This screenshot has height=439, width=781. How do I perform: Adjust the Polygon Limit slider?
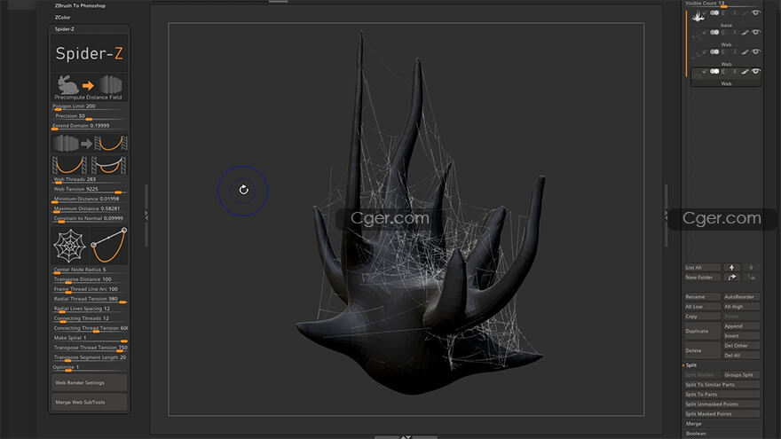point(90,106)
